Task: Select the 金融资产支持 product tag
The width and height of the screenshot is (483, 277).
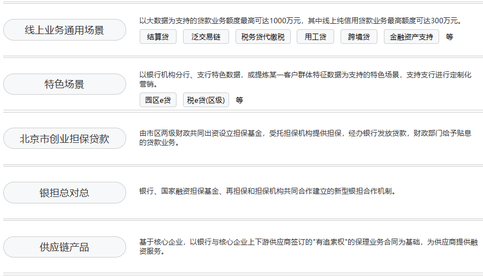Action: click(412, 37)
